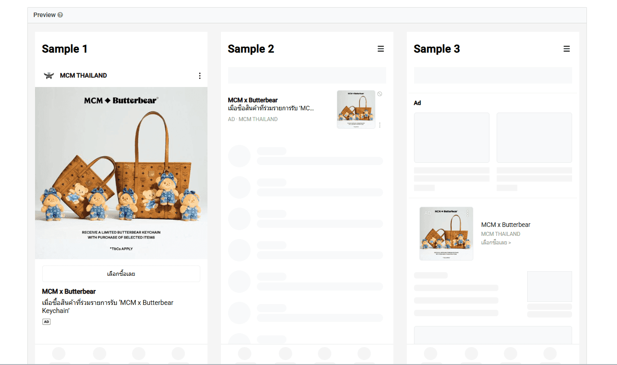The image size is (617, 365).
Task: Click the Sample 1 heading
Action: [65, 49]
